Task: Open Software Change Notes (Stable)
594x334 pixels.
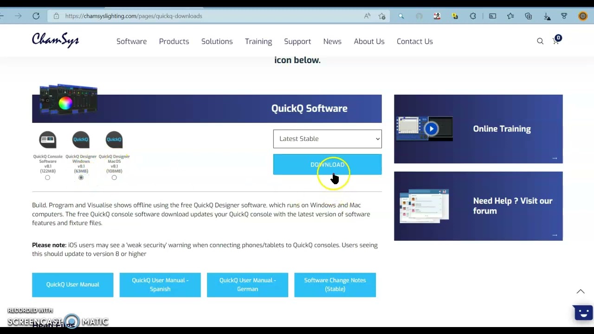Action: click(x=335, y=284)
